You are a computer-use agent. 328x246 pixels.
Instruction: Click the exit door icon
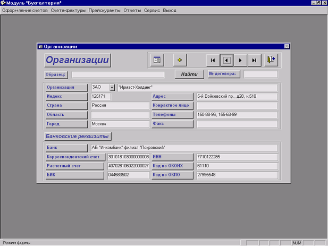pos(271,60)
